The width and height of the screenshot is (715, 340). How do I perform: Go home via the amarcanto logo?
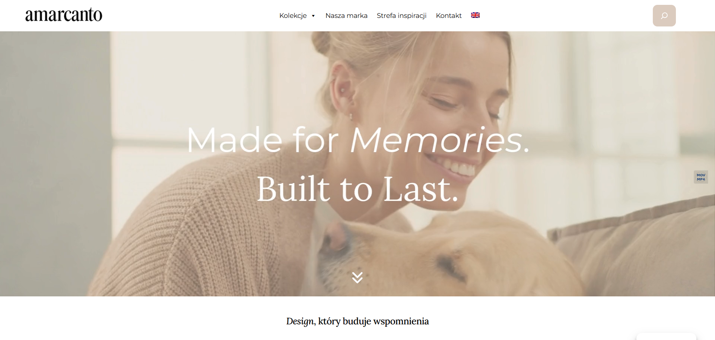pos(64,15)
